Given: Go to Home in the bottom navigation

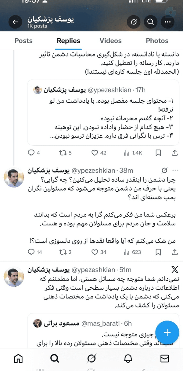Looking at the screenshot, I should [x=18, y=359].
